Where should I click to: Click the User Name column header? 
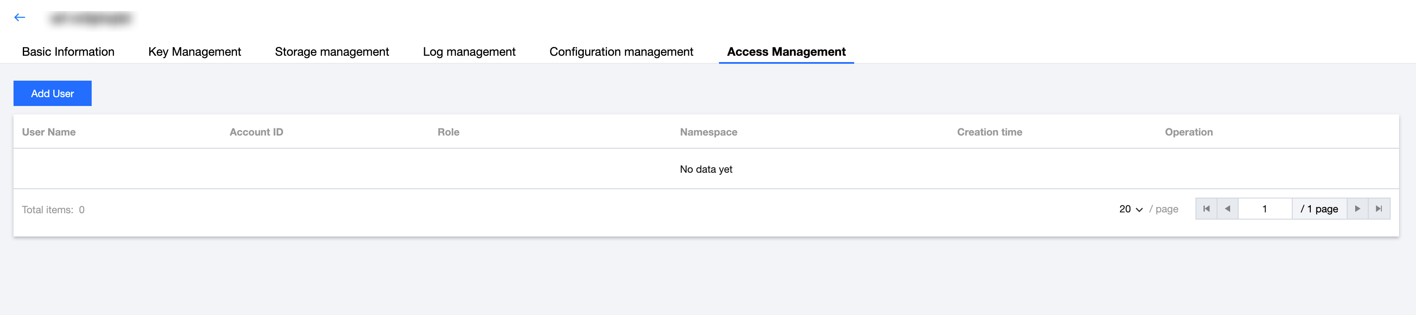coord(49,132)
